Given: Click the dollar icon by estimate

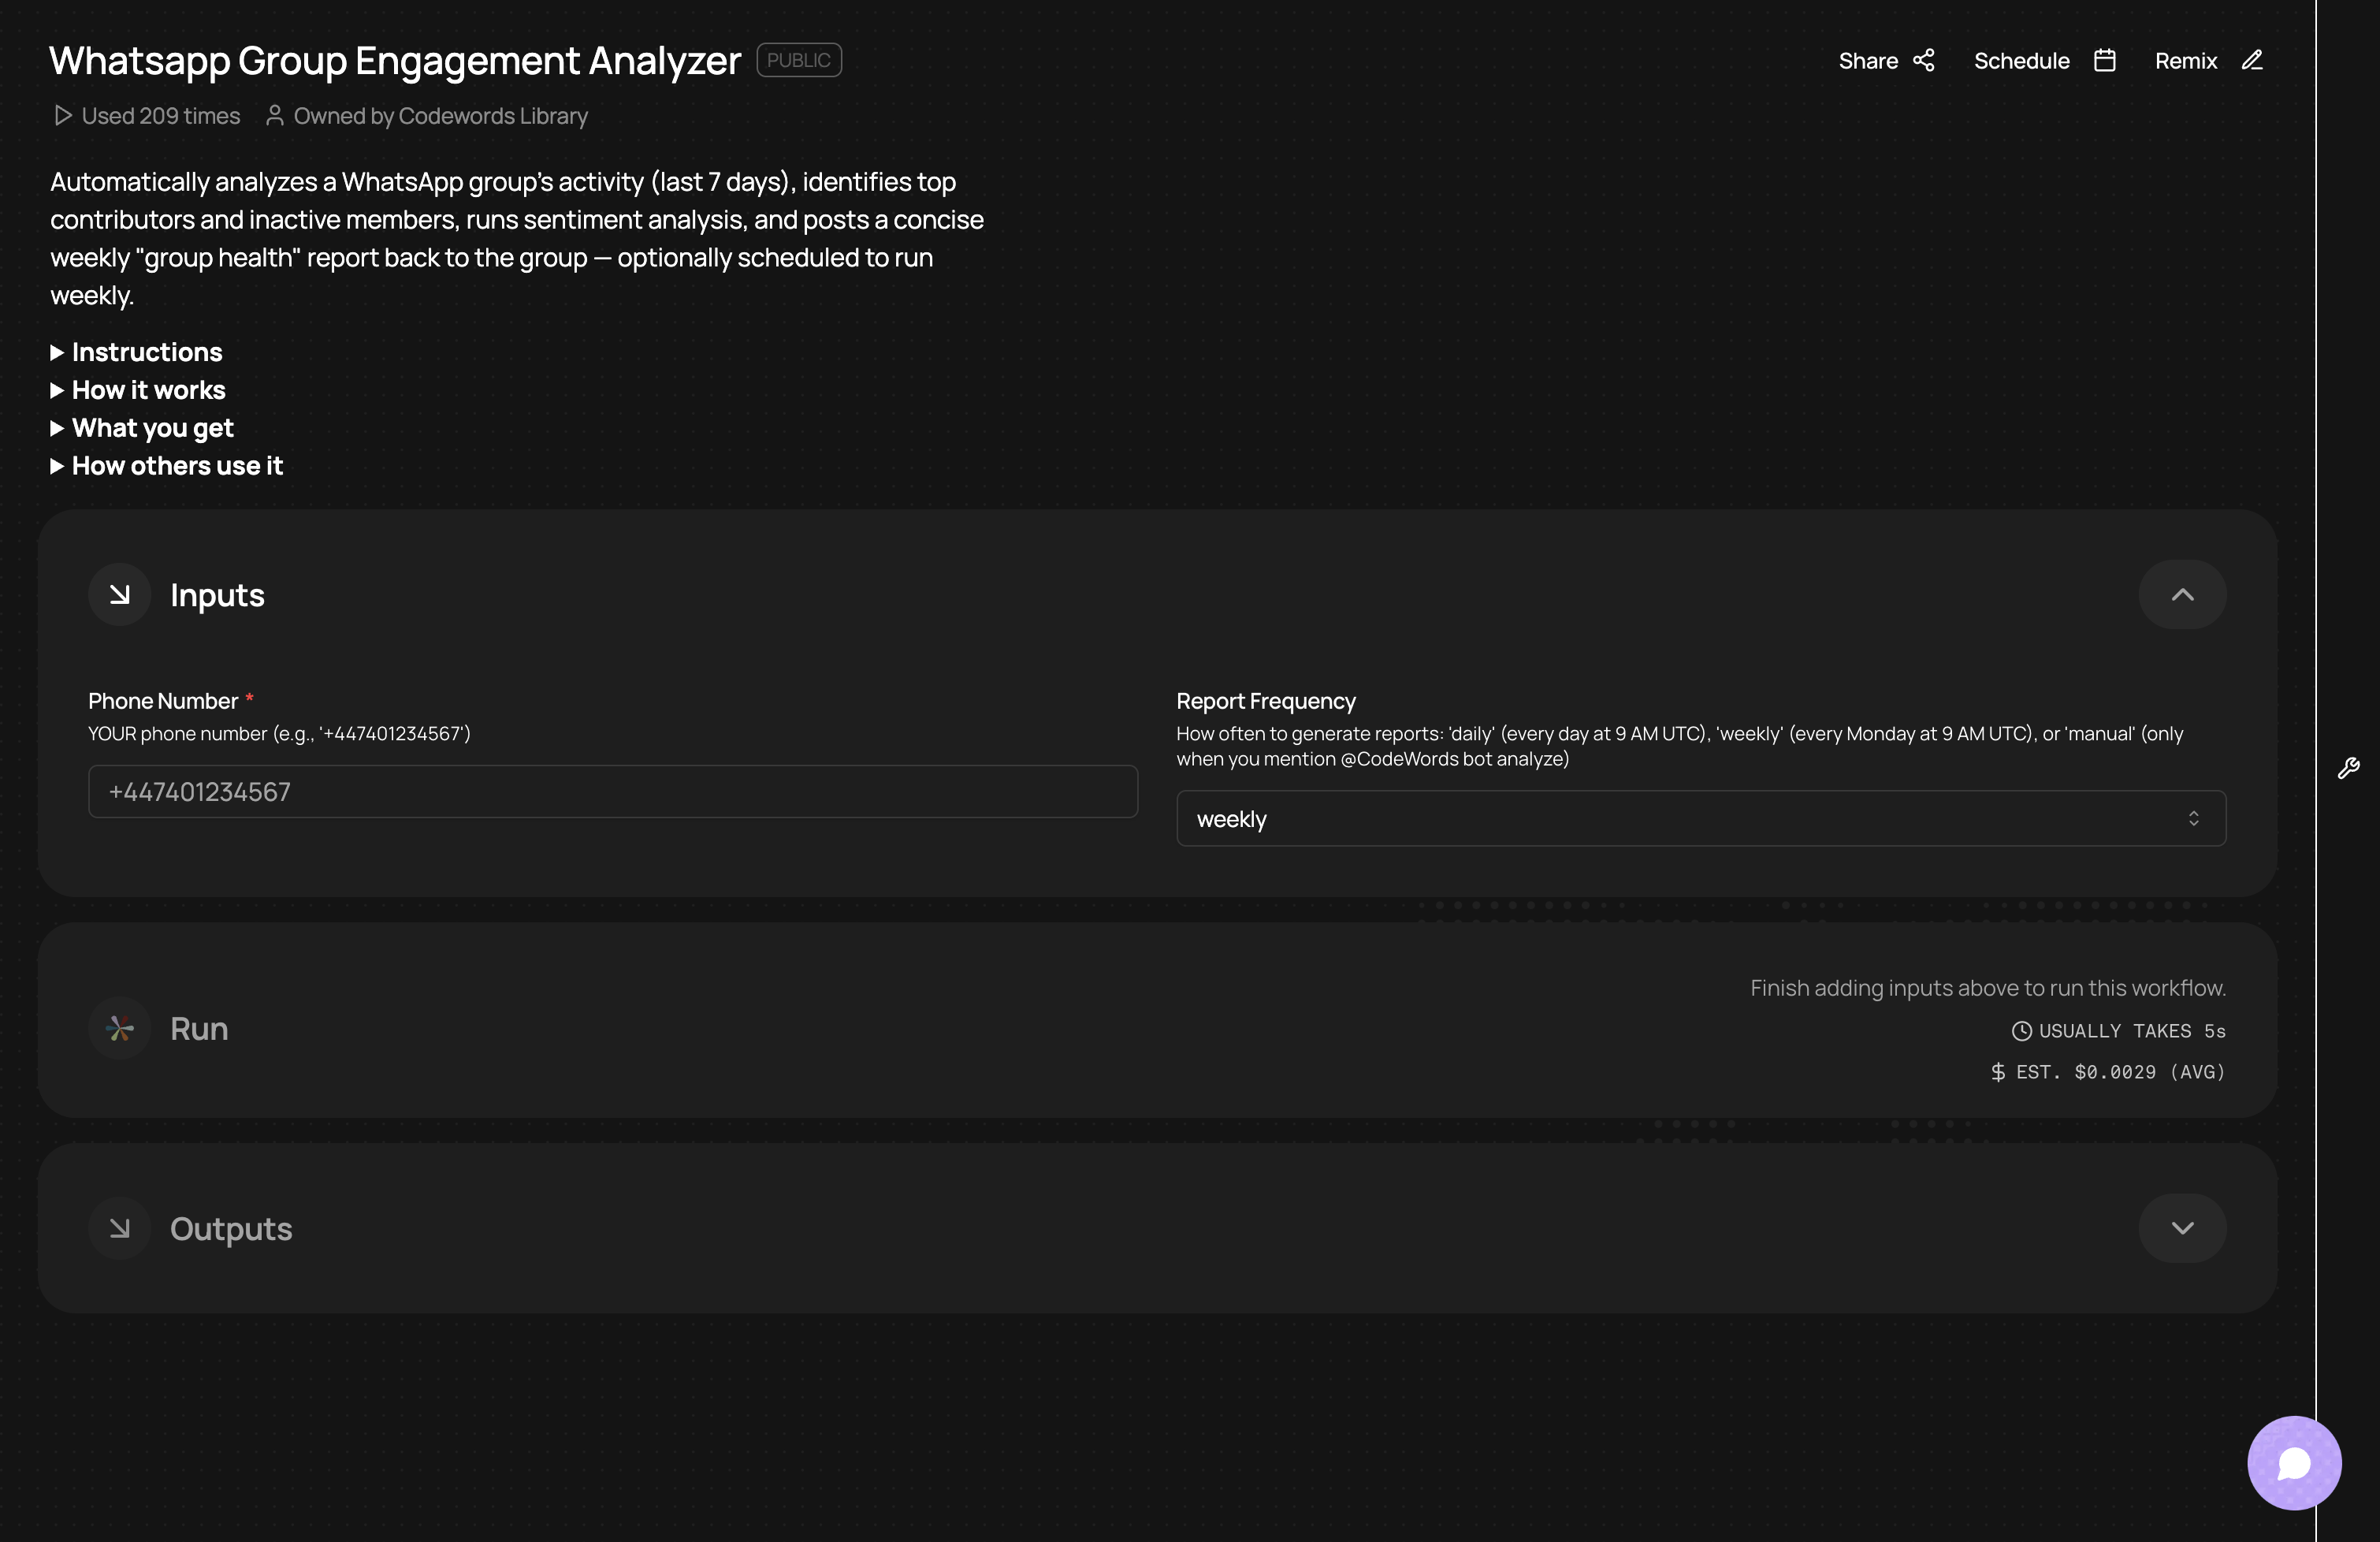Looking at the screenshot, I should [1997, 1071].
